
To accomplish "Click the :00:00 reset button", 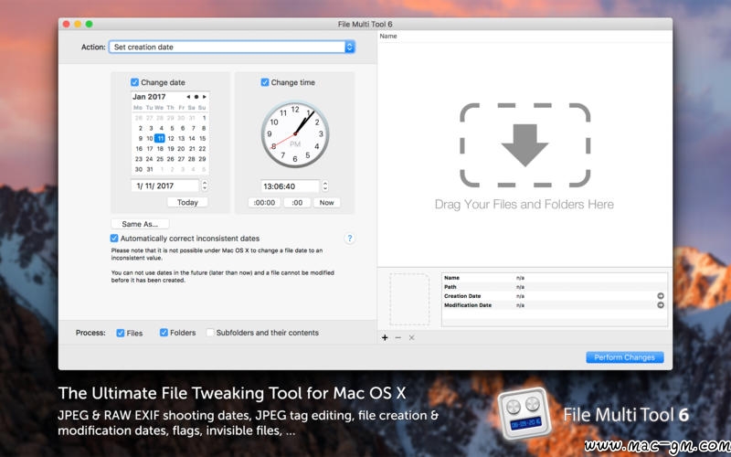I will [264, 202].
